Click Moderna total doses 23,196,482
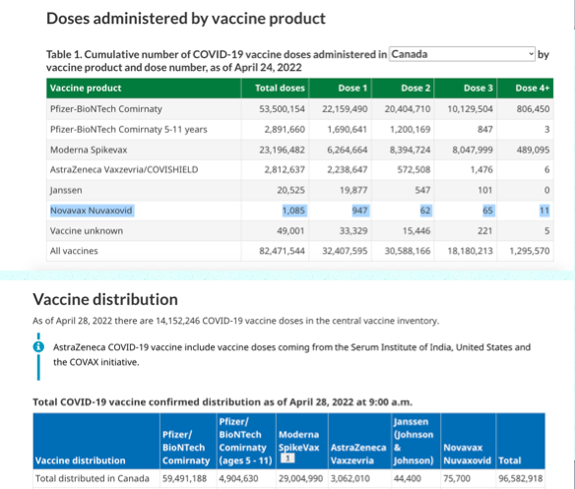The width and height of the screenshot is (575, 489). [282, 150]
